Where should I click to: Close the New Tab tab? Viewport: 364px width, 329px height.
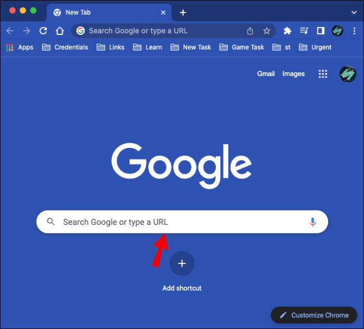[x=163, y=13]
